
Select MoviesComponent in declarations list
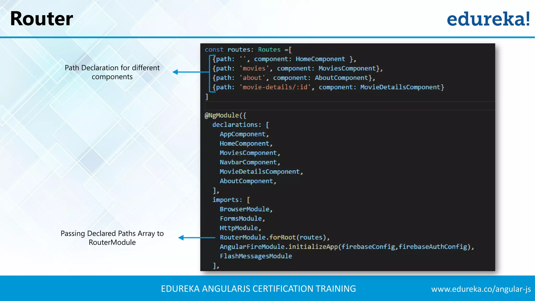click(x=250, y=153)
